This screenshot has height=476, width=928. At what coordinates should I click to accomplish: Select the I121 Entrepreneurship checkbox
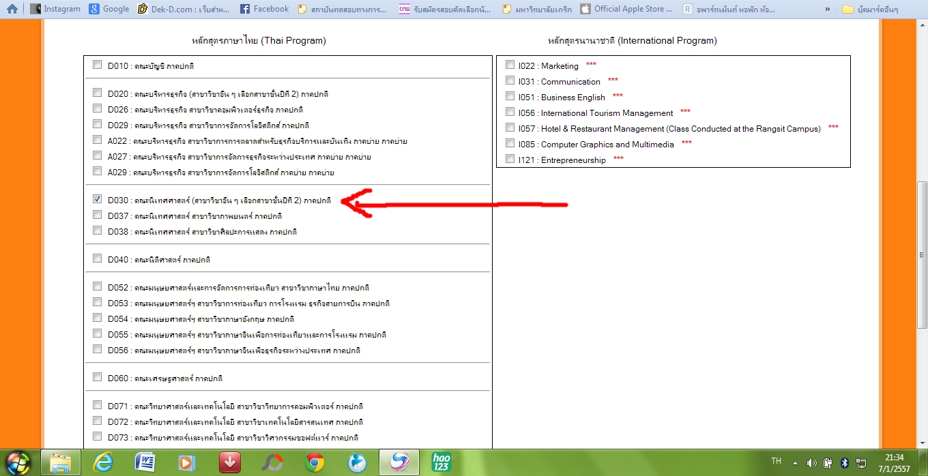(510, 159)
